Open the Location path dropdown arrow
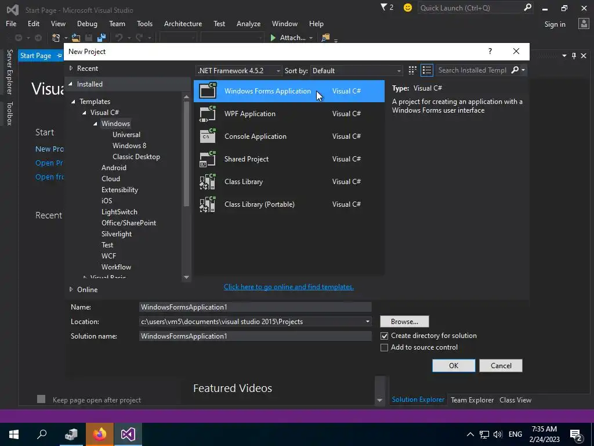Screen dimensions: 594x446 (x=367, y=322)
